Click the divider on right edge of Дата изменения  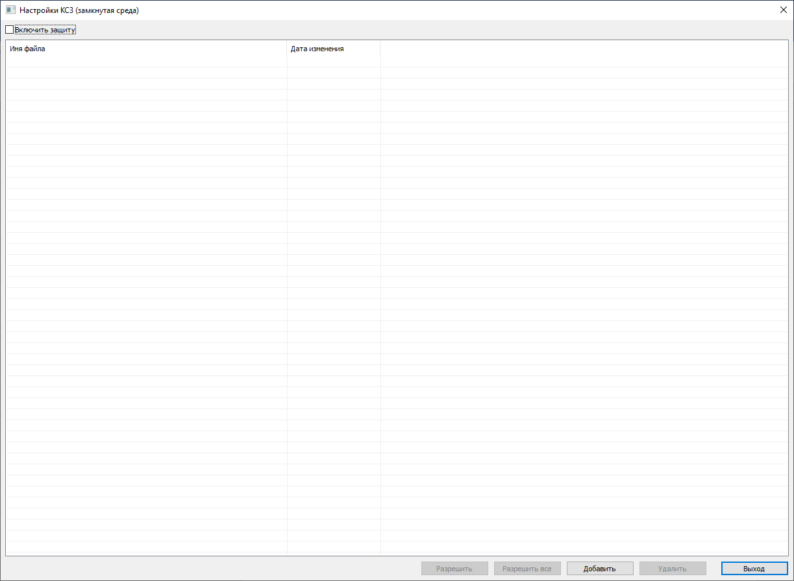tap(380, 49)
